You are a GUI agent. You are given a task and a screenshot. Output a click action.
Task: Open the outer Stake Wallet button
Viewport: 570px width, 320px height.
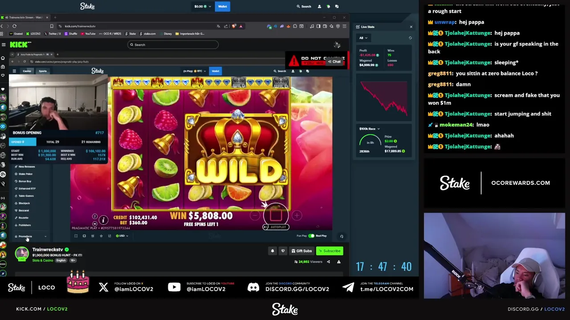tap(222, 6)
